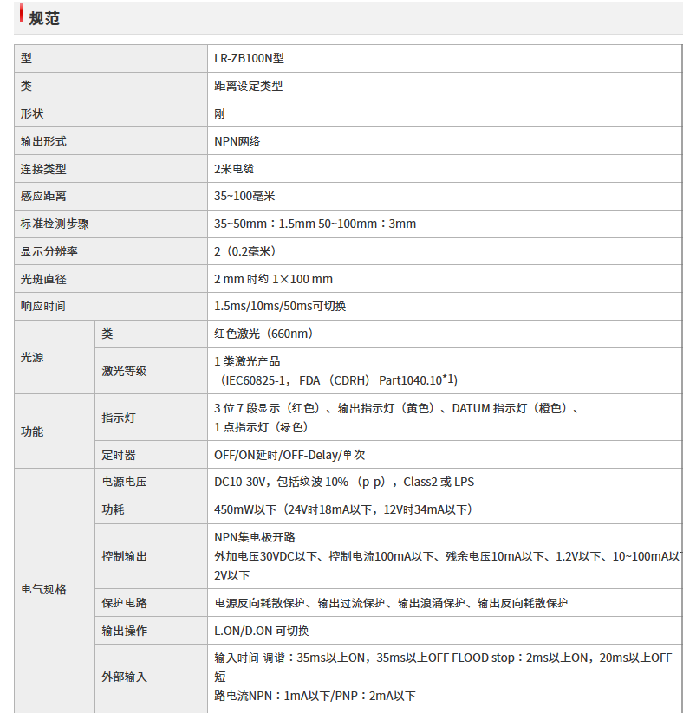Select the 路电流NPN：1mA以下 line

(x=315, y=697)
